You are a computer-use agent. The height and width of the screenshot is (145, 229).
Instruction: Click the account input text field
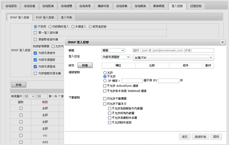pos(173,50)
